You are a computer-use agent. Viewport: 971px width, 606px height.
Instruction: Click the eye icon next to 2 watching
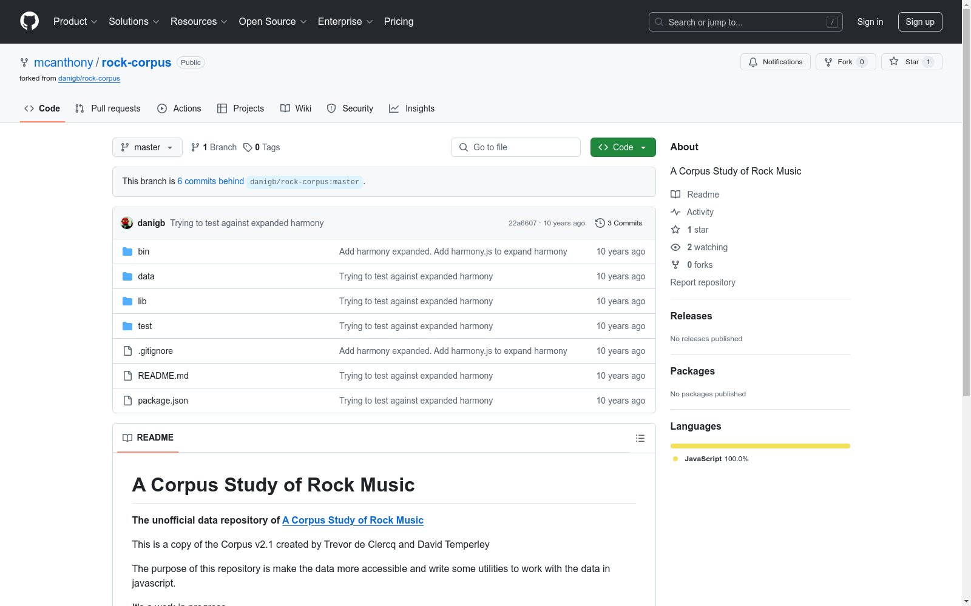tap(675, 247)
